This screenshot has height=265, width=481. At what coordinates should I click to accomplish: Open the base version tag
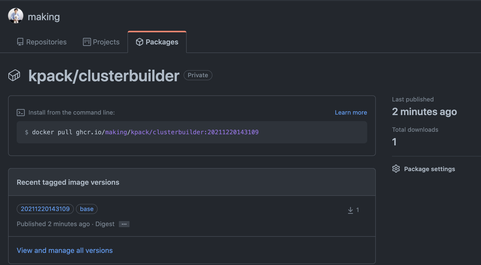coord(87,209)
